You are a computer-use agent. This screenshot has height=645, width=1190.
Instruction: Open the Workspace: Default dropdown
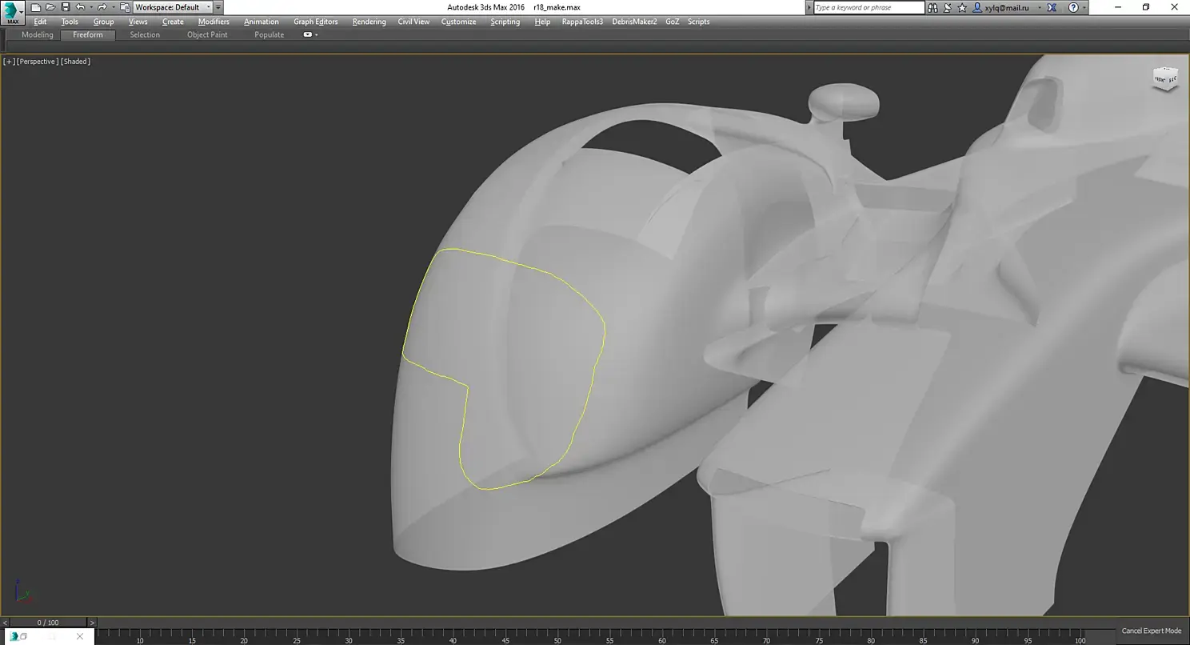(172, 7)
